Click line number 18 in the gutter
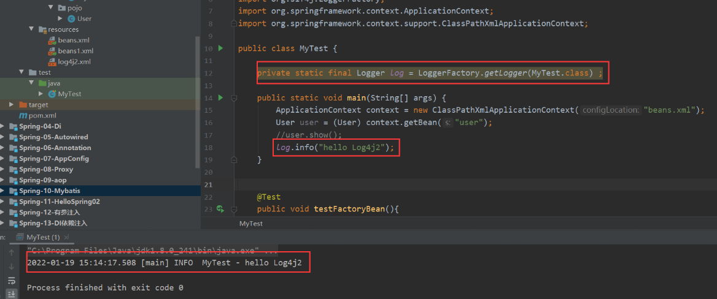Viewport: 717px width, 299px height. coord(208,148)
